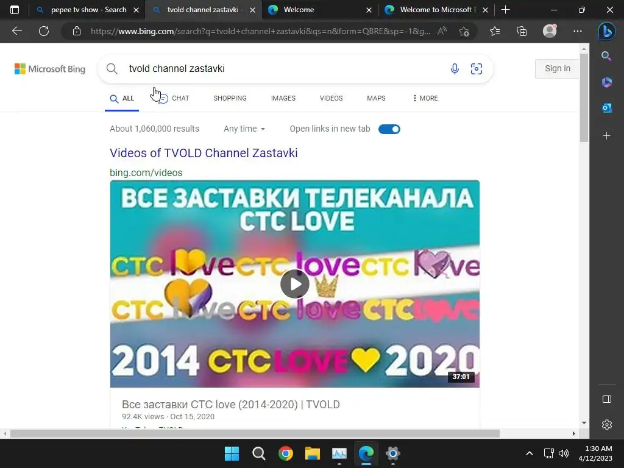Open Videos of TVOLD Channel Zastavki link
Screen dimensions: 624x468
[204, 153]
